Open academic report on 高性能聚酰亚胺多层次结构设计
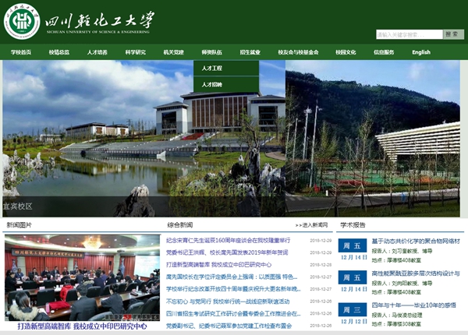The height and width of the screenshot is (335, 468). (415, 273)
